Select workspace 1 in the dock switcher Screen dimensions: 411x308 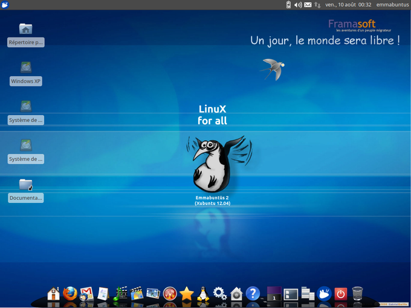[x=274, y=294]
